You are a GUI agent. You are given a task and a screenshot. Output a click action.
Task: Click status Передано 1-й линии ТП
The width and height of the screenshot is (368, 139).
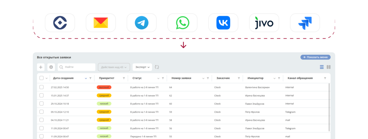[x=144, y=136]
